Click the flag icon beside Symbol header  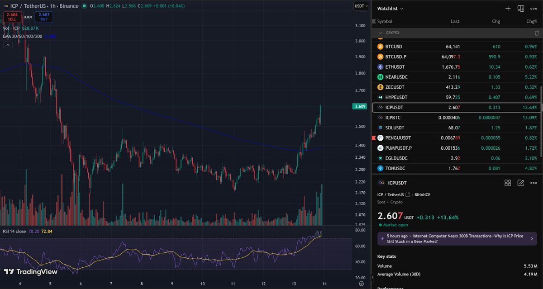pos(374,21)
